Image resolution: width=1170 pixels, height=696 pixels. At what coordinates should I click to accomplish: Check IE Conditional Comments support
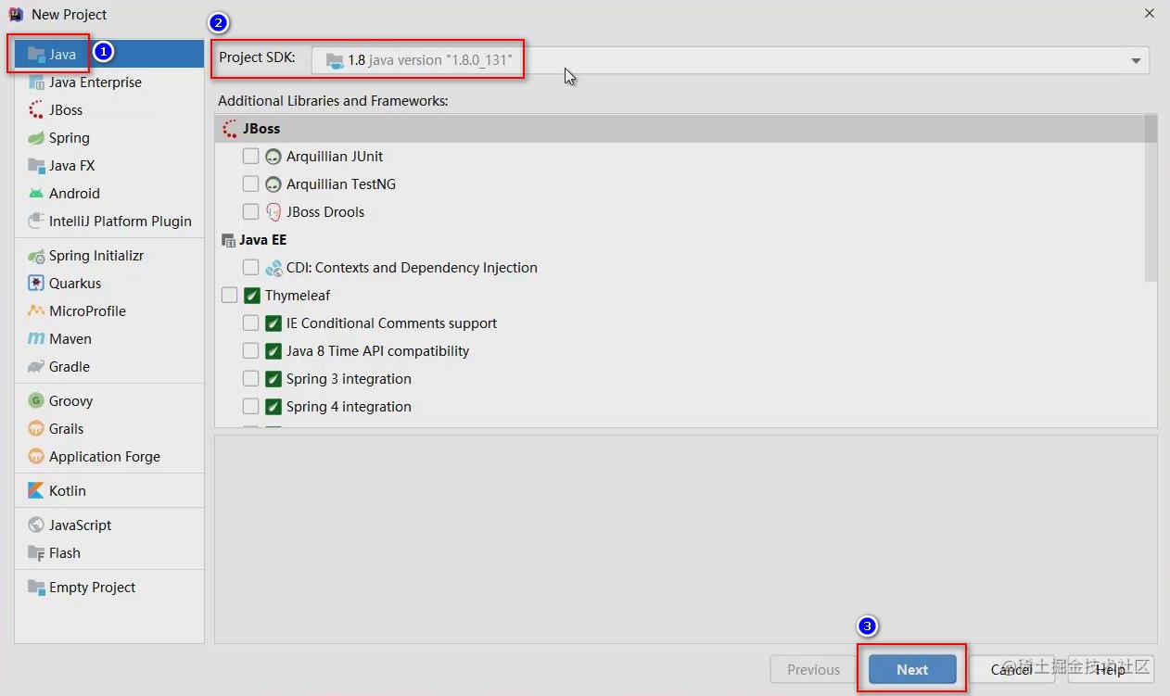[x=250, y=323]
